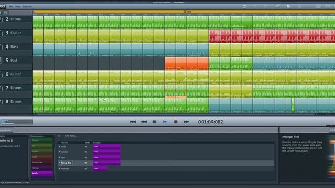Viewport: 335px width, 188px height.
Task: Select the purple Synth instrument category
Action: click(42, 173)
